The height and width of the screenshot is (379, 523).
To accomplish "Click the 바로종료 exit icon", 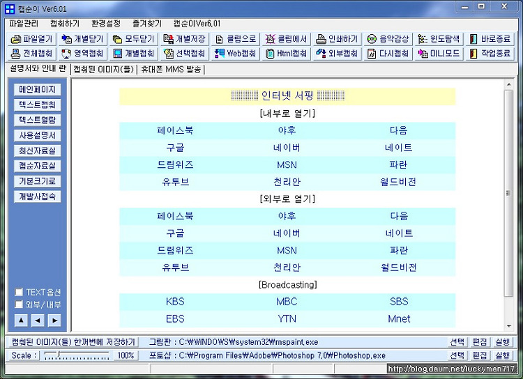I will tap(473, 39).
